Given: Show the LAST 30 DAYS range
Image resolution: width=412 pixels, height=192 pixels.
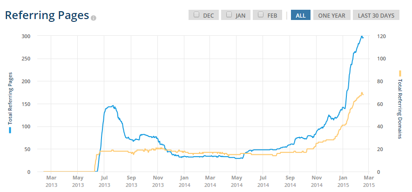Looking at the screenshot, I should pyautogui.click(x=376, y=15).
